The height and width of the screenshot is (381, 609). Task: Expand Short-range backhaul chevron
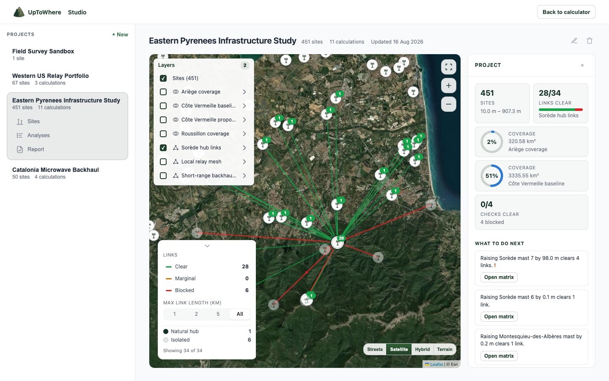[x=244, y=176]
